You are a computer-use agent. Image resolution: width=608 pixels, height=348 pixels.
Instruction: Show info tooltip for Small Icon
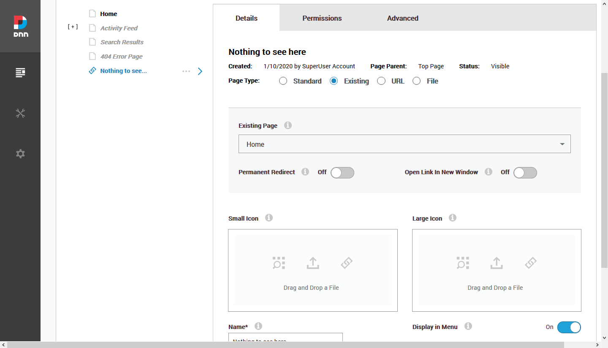269,218
